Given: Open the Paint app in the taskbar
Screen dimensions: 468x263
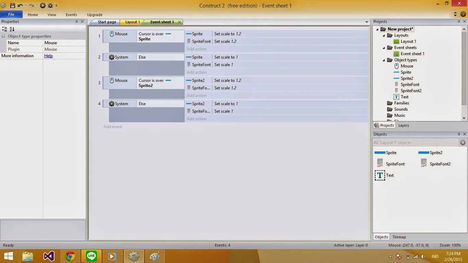Looking at the screenshot, I should click(x=155, y=256).
